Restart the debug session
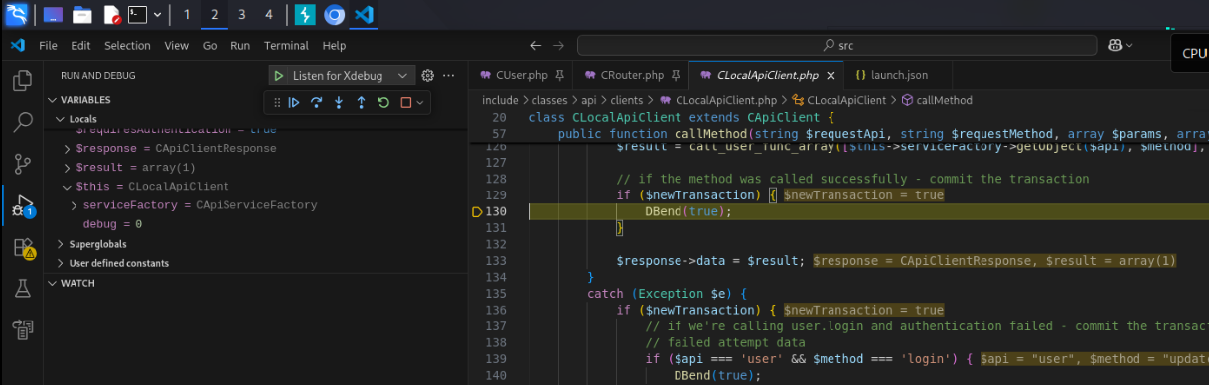Viewport: 1209px width, 385px height. [x=383, y=102]
